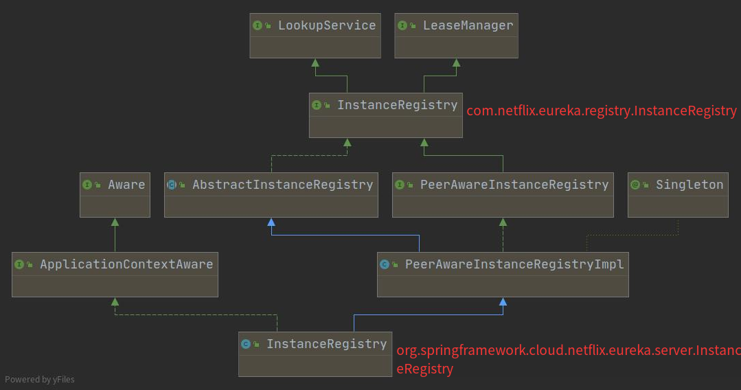
Task: Click the interface icon on Aware
Action: pyautogui.click(x=87, y=185)
